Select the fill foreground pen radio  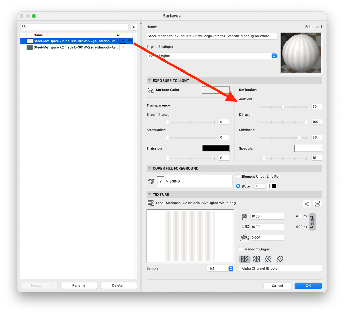click(238, 186)
